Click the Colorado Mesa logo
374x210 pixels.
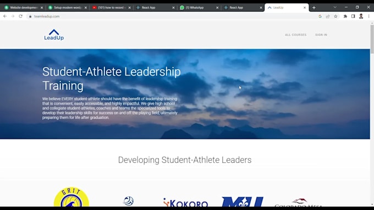point(299,202)
